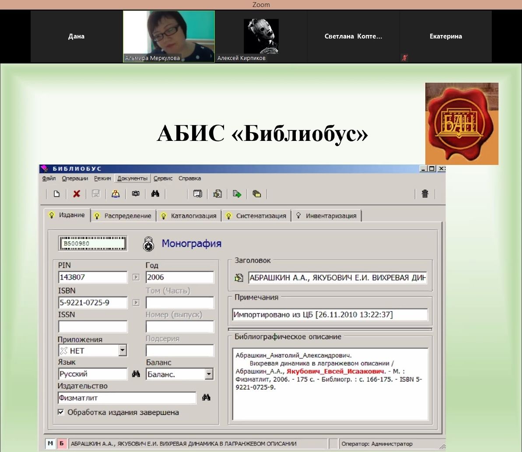Click the PIN field with 143807
The image size is (522, 452).
tap(93, 277)
